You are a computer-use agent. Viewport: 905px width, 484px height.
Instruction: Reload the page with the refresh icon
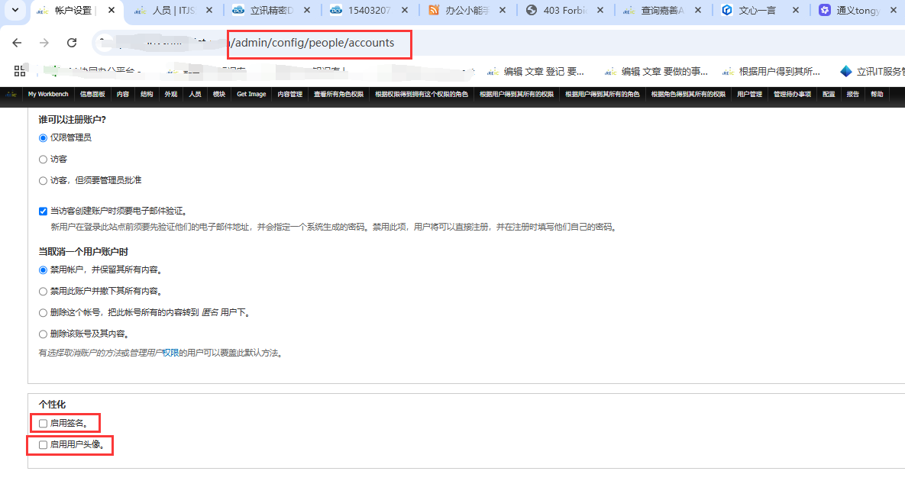coord(72,43)
